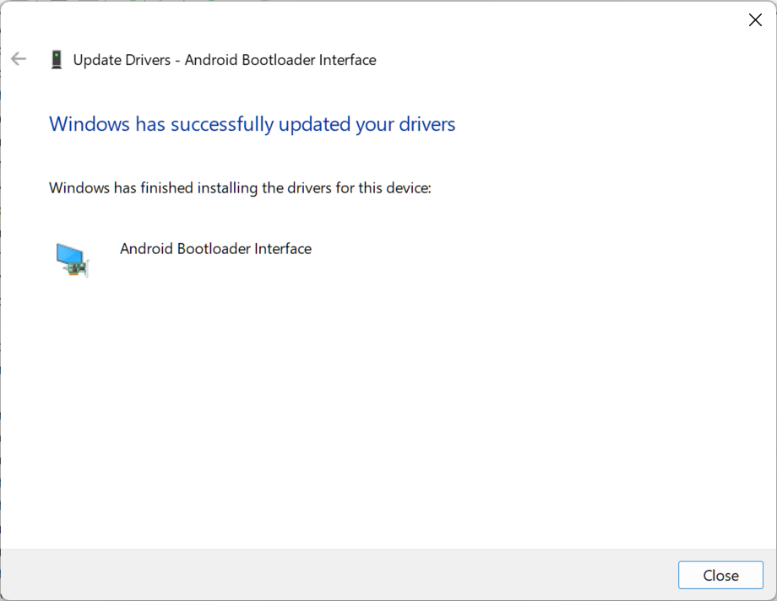Click 'Windows has finished installing the drivers' text

(240, 187)
